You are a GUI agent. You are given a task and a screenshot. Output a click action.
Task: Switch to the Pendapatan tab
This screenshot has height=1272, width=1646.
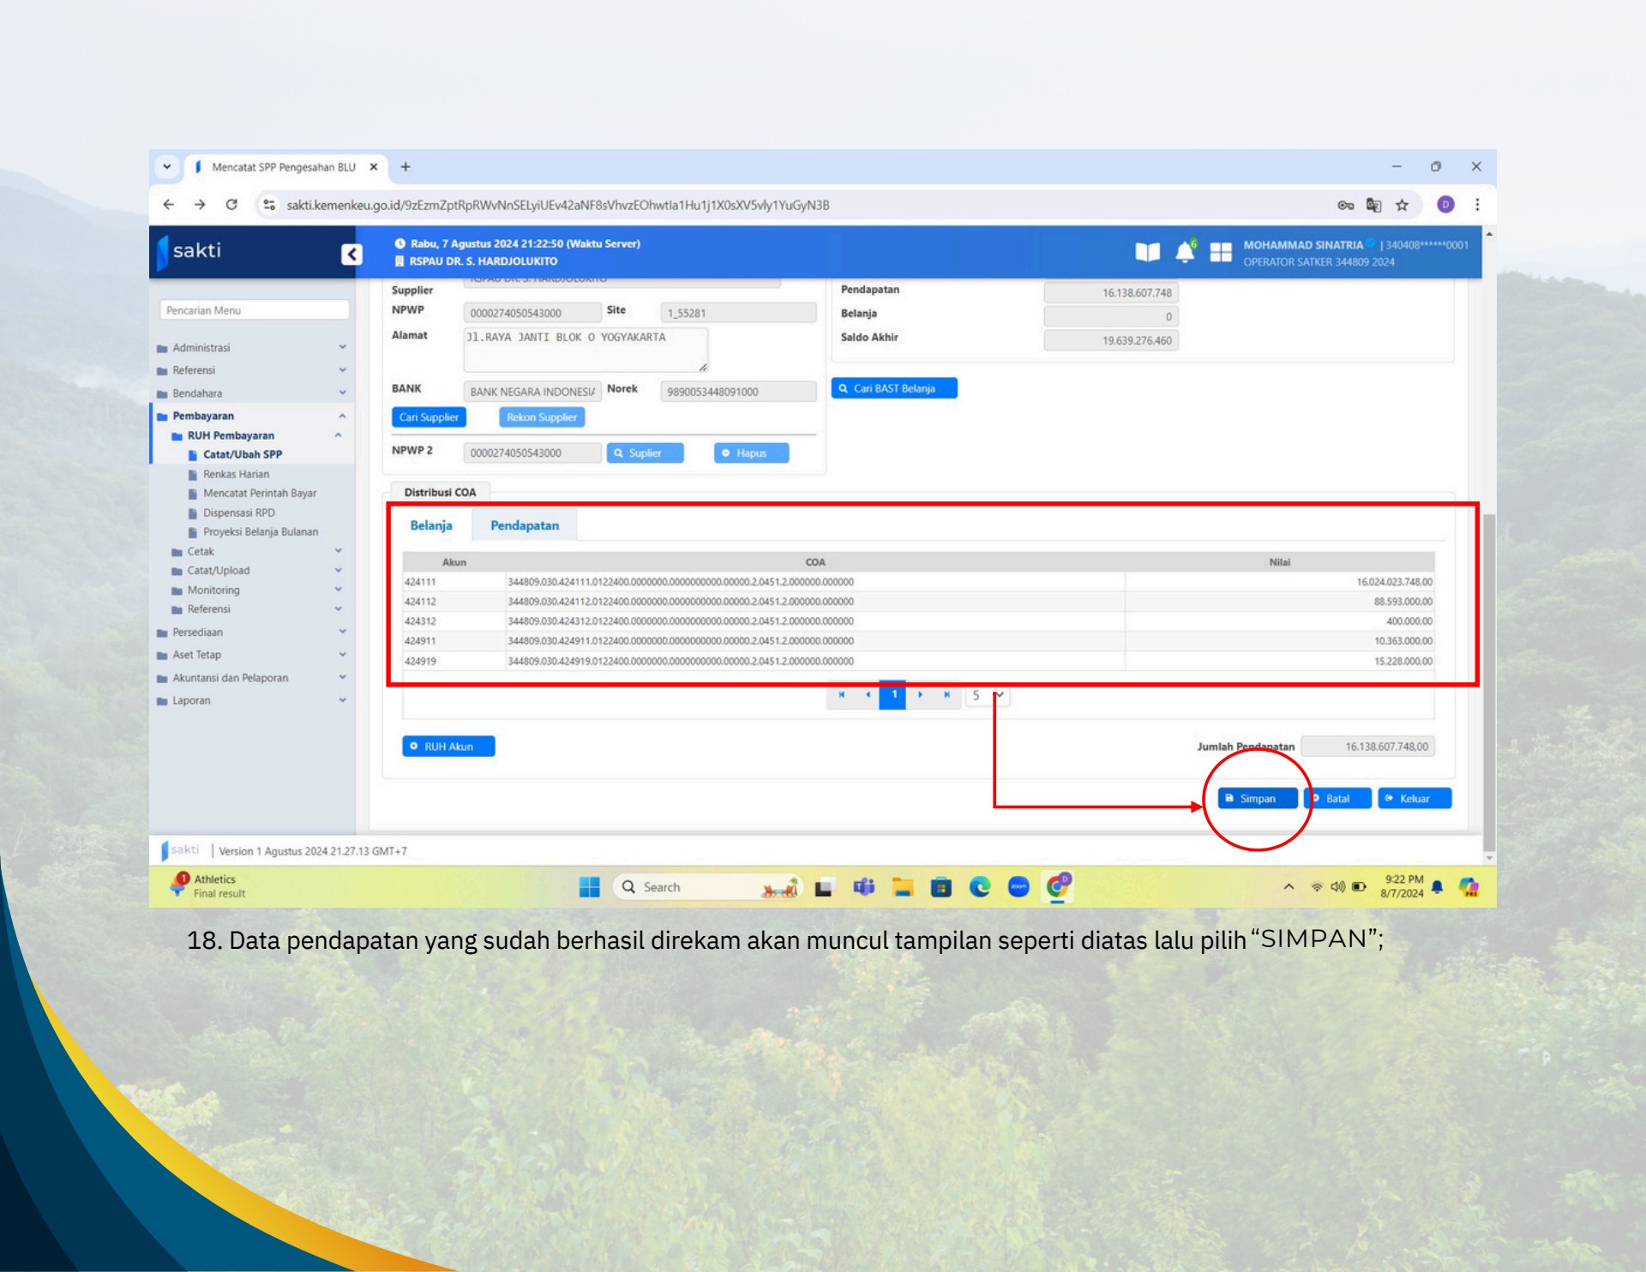[x=526, y=525]
